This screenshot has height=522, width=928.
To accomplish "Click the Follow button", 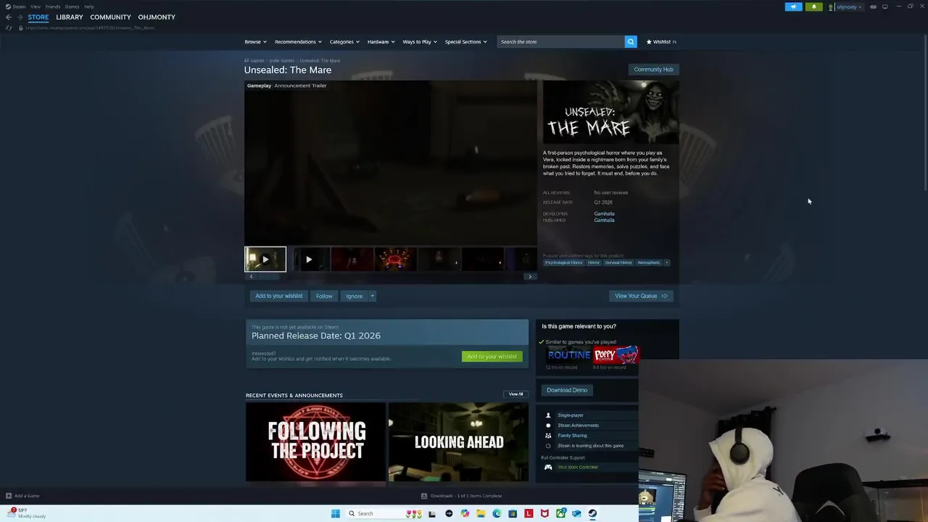I will [x=324, y=296].
